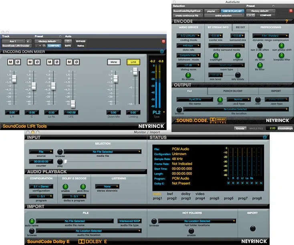This screenshot has width=294, height=245.
Task: Switch to the BSI EXT tab
Action: click(x=240, y=27)
